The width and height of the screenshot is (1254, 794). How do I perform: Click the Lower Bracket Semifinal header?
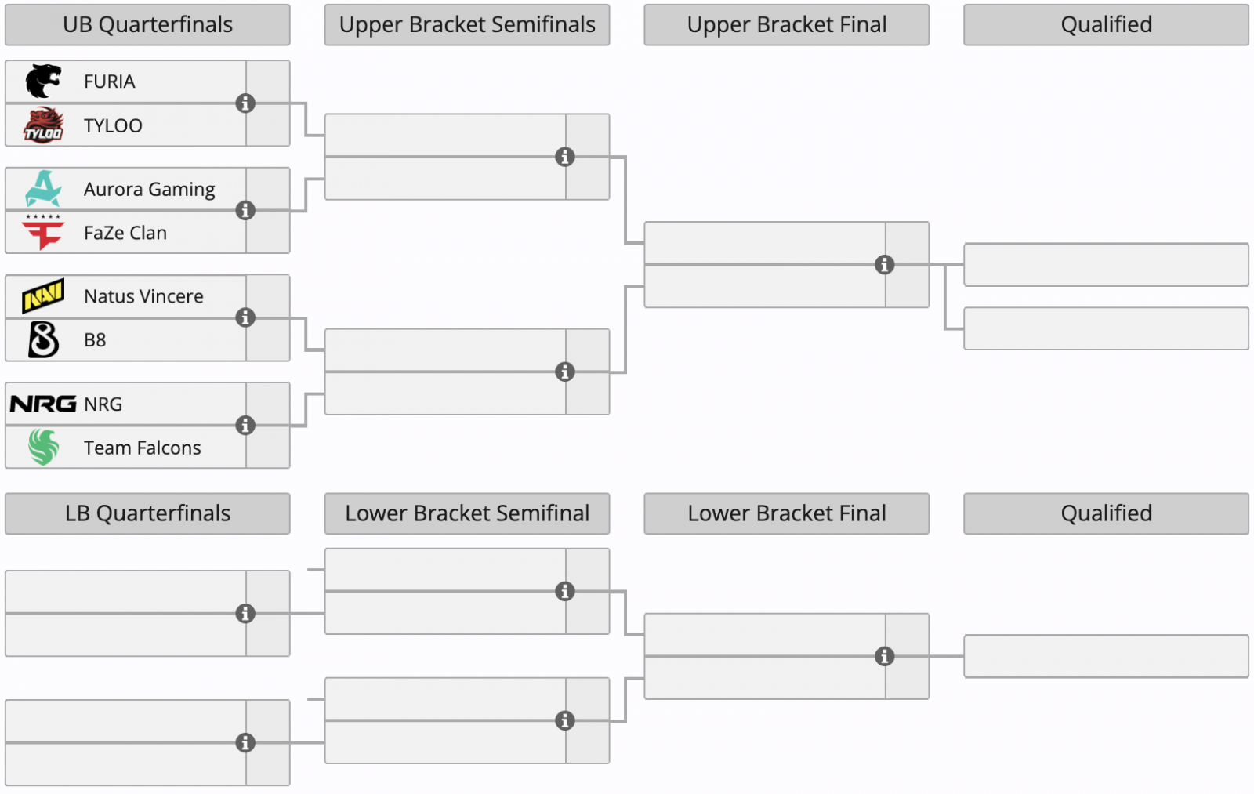pyautogui.click(x=467, y=513)
